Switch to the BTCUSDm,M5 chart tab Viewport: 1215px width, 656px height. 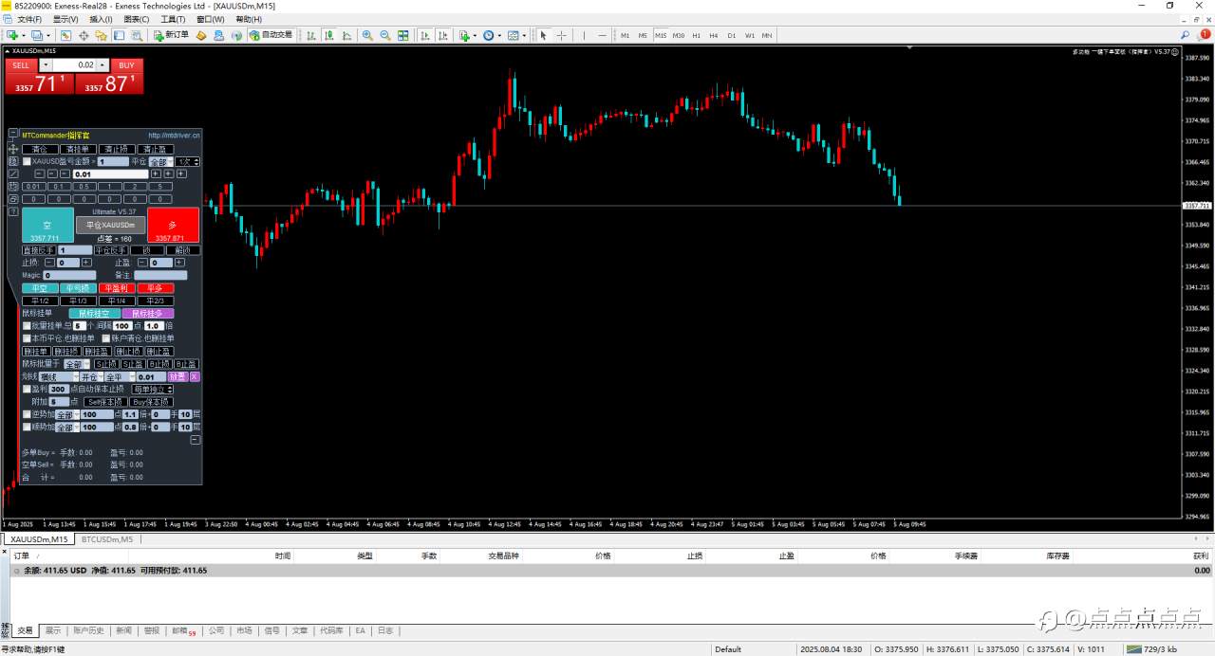107,538
